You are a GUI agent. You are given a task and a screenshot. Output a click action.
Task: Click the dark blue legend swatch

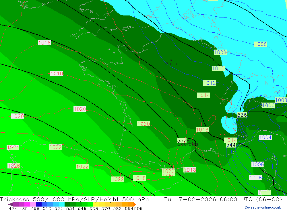[x=39, y=204]
